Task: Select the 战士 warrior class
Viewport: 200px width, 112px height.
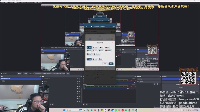Action: pos(89,47)
